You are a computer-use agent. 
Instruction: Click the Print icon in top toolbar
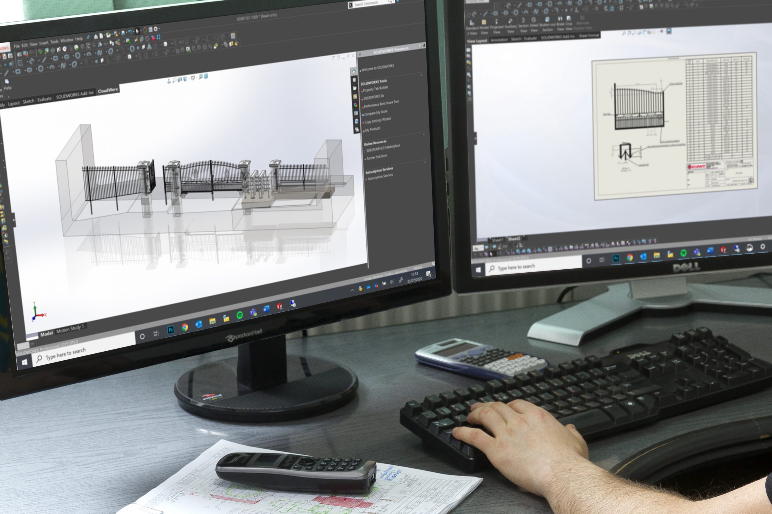pyautogui.click(x=123, y=33)
